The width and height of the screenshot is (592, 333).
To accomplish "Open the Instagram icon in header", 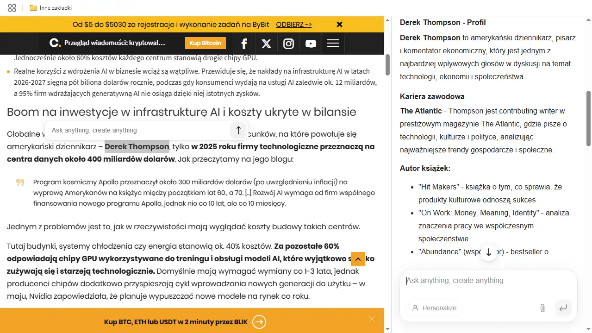I will tap(288, 44).
